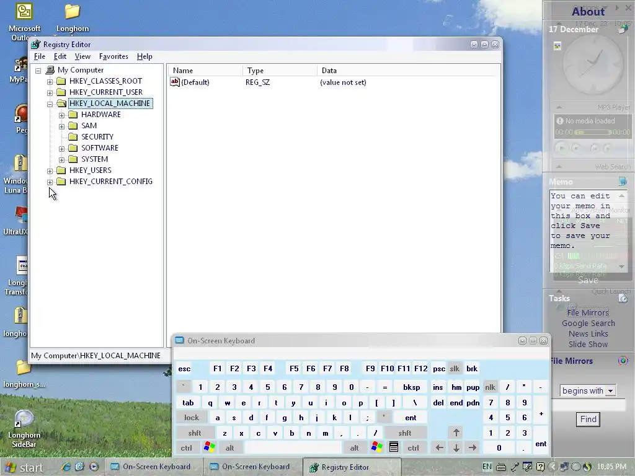Expand the HKEY_USERS key
The width and height of the screenshot is (635, 476).
click(50, 171)
